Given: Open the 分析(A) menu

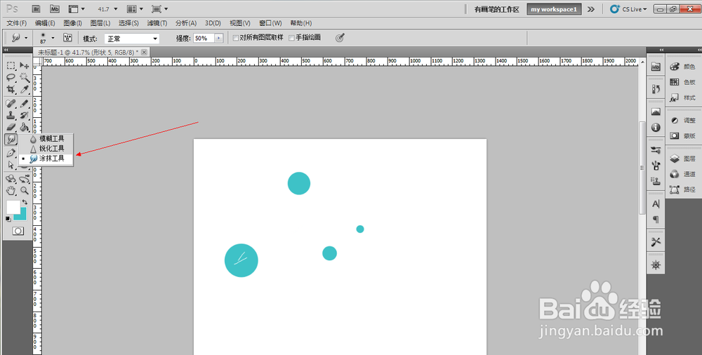Looking at the screenshot, I should point(186,23).
